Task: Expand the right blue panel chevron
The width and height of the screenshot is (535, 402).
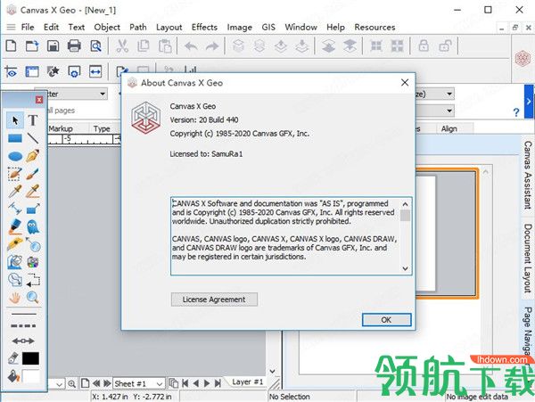Action: tap(529, 102)
